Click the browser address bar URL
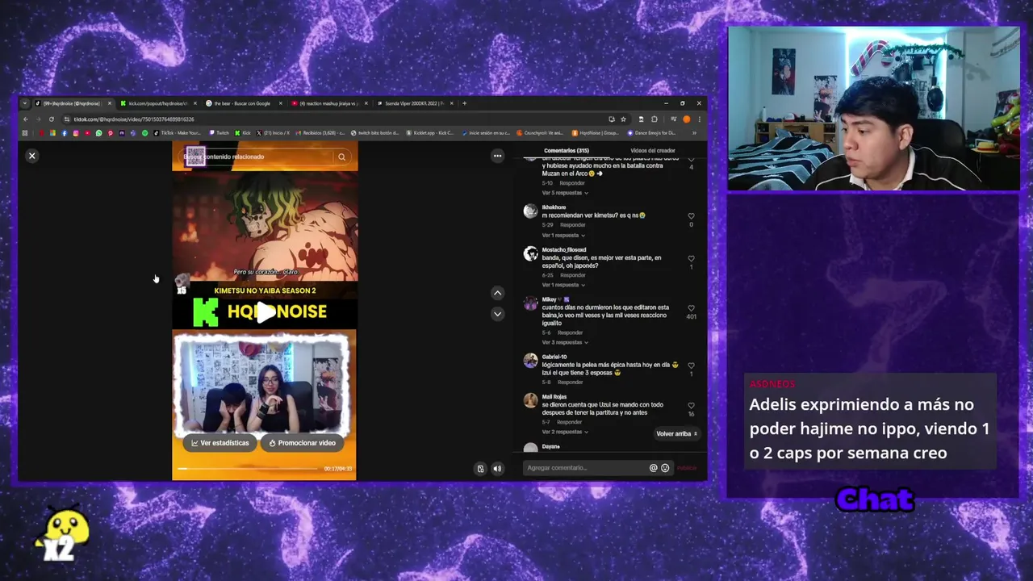Image resolution: width=1033 pixels, height=581 pixels. (x=133, y=119)
